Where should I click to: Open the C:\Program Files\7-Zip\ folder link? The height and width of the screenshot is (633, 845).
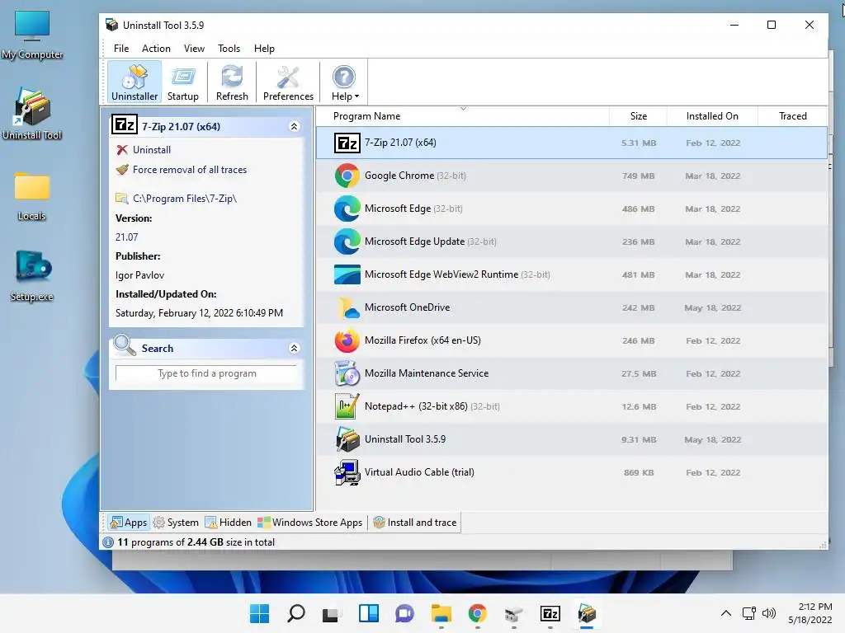[177, 198]
